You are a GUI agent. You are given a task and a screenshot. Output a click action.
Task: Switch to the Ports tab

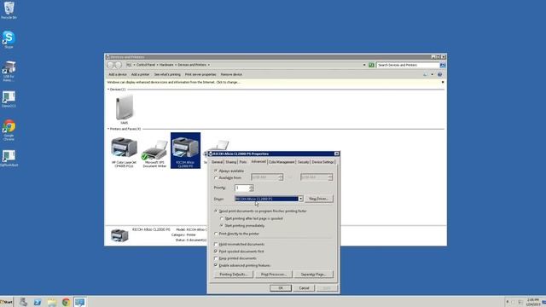tap(242, 162)
